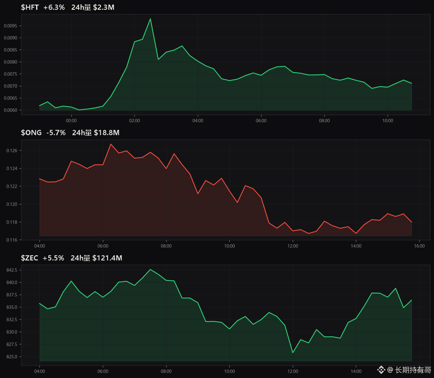The width and height of the screenshot is (434, 378).
Task: Choose the 827.5 price label on ZEC axis
Action: 12,345
